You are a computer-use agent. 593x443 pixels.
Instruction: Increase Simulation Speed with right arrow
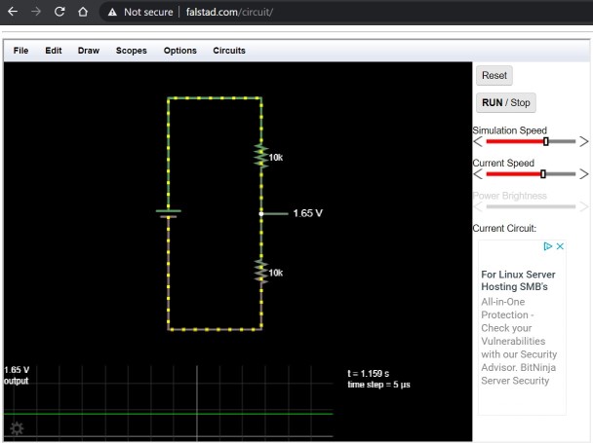pos(584,141)
